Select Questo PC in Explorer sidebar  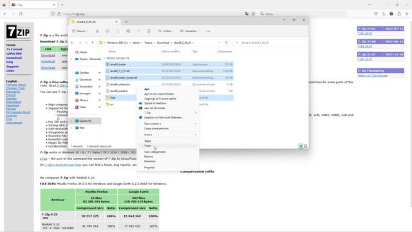tap(86, 121)
